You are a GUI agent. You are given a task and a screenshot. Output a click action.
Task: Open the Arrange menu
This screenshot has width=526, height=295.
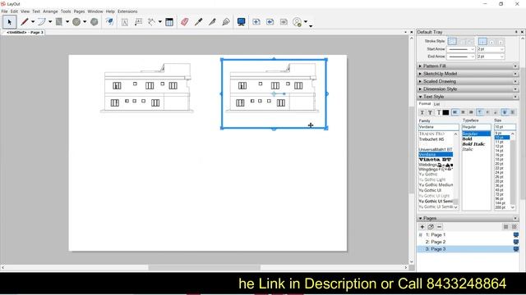pyautogui.click(x=50, y=11)
